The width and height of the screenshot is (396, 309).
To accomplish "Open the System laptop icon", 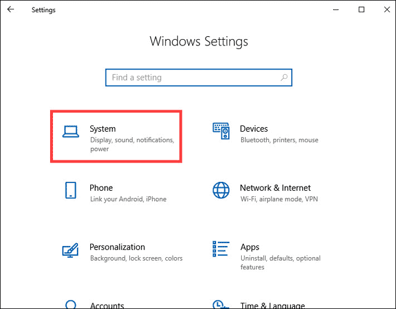I will point(70,132).
